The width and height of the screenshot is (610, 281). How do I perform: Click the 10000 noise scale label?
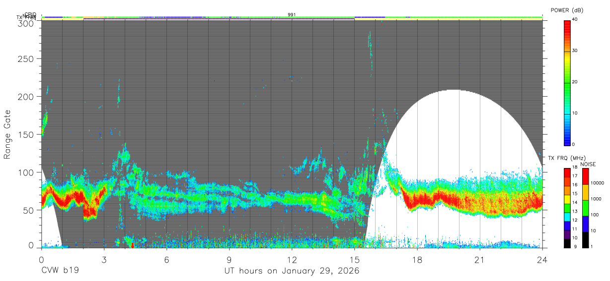(x=597, y=183)
